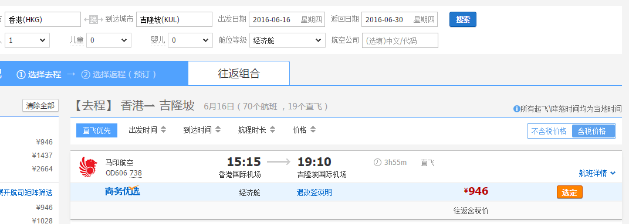Open the adult count dropdown showing 1
The width and height of the screenshot is (629, 224).
27,40
